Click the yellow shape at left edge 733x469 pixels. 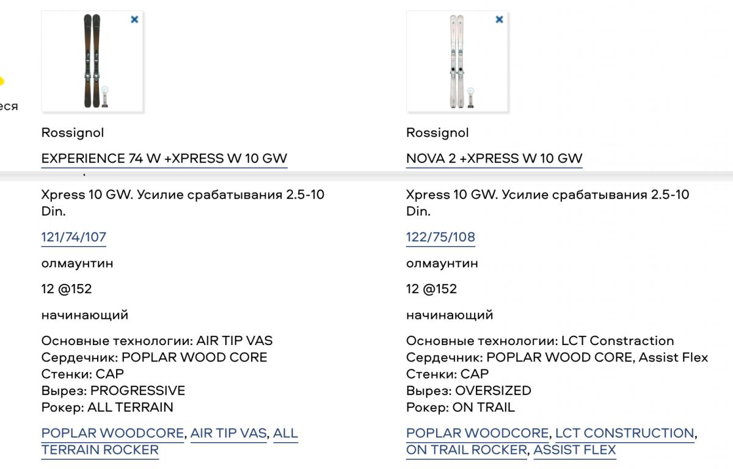click(2, 81)
